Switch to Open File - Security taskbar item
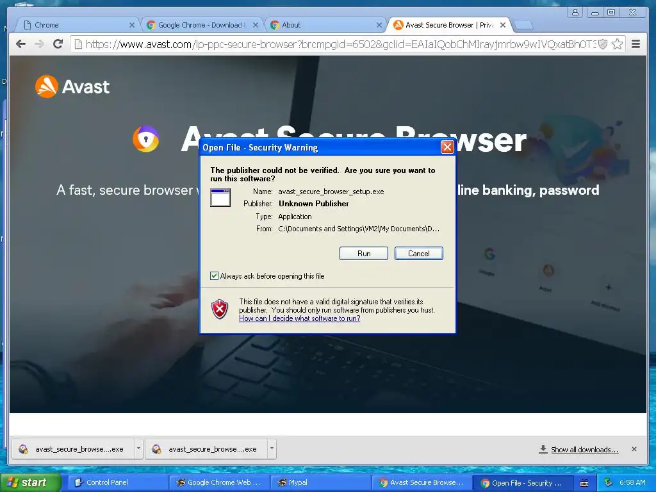This screenshot has height=492, width=656. point(523,482)
